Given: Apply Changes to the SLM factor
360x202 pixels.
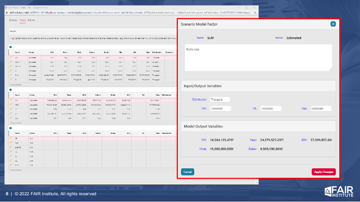Looking at the screenshot, I should coord(324,172).
